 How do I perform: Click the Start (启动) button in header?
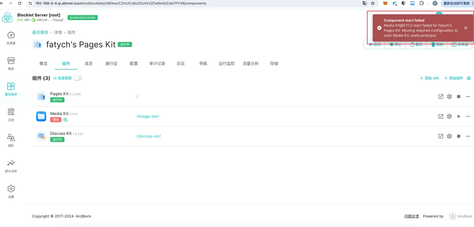click(374, 44)
